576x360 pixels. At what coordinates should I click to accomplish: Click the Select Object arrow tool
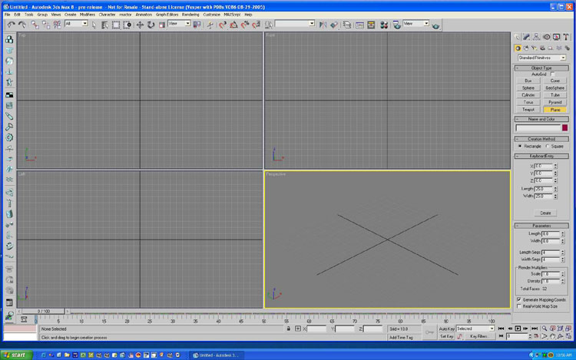[x=94, y=25]
